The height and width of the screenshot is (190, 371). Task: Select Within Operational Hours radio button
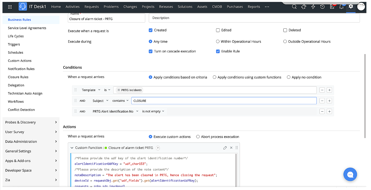[218, 42]
